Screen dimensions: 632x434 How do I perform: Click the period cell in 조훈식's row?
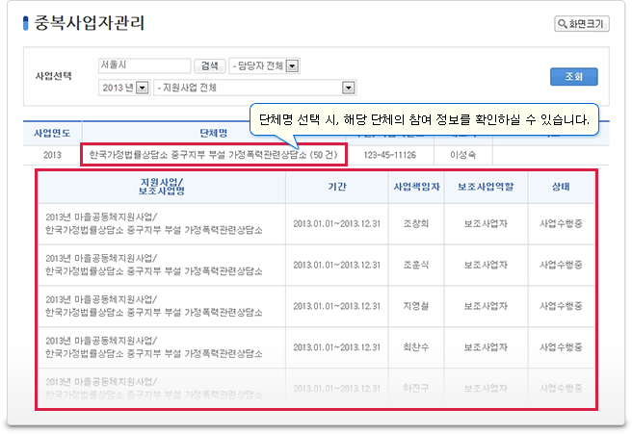pos(336,265)
